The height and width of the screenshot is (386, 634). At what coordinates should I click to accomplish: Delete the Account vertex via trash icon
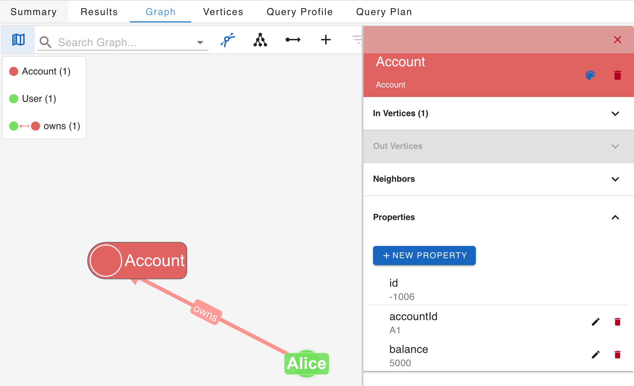point(617,75)
